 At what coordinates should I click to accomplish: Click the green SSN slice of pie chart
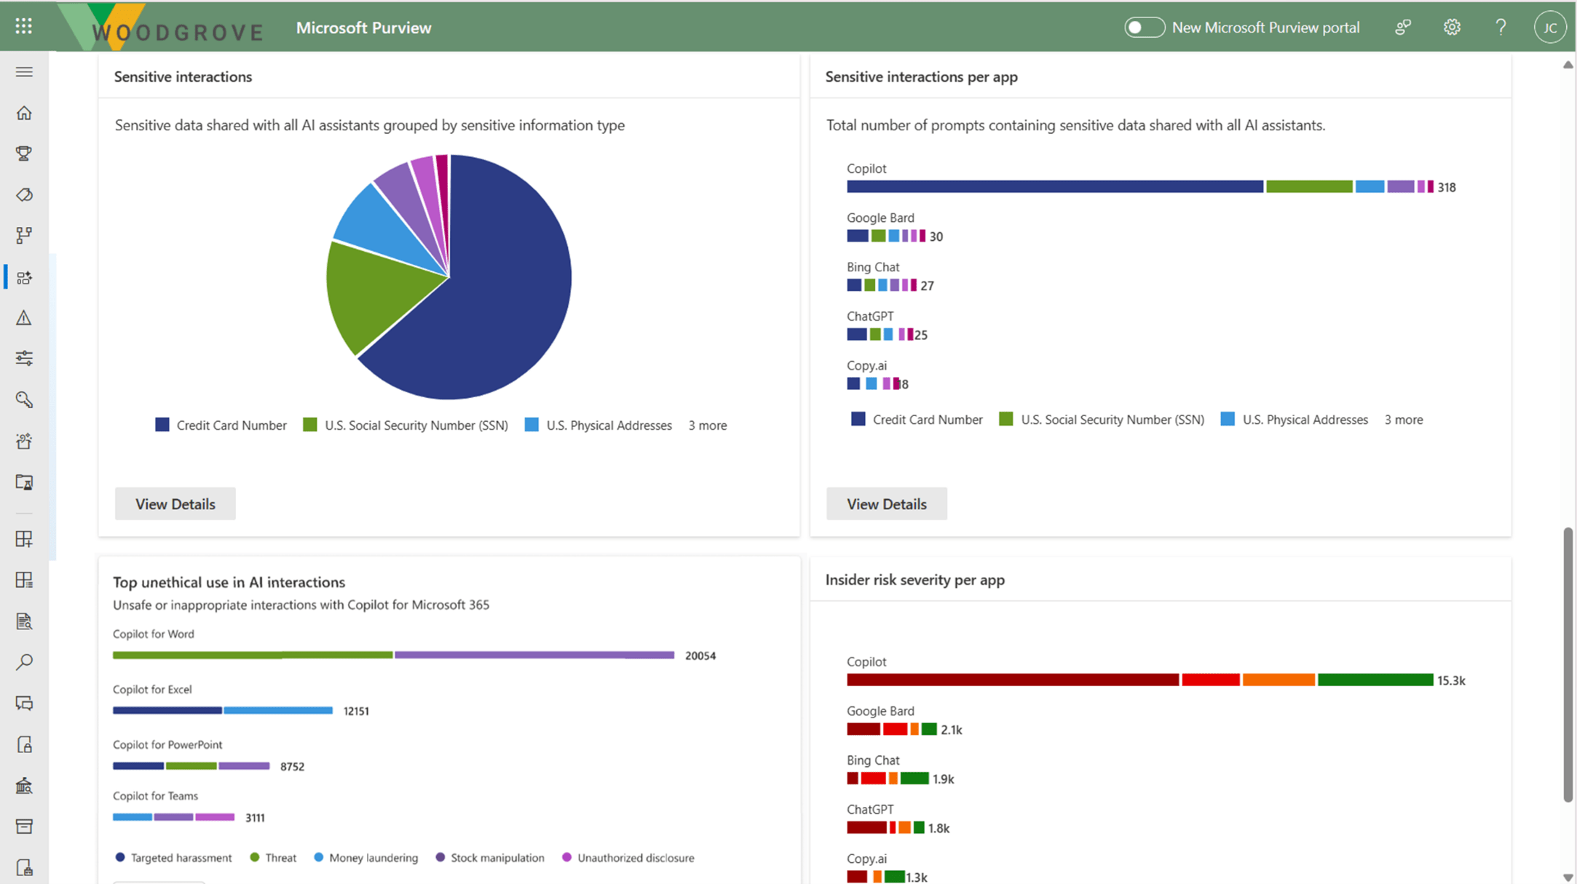coord(371,295)
